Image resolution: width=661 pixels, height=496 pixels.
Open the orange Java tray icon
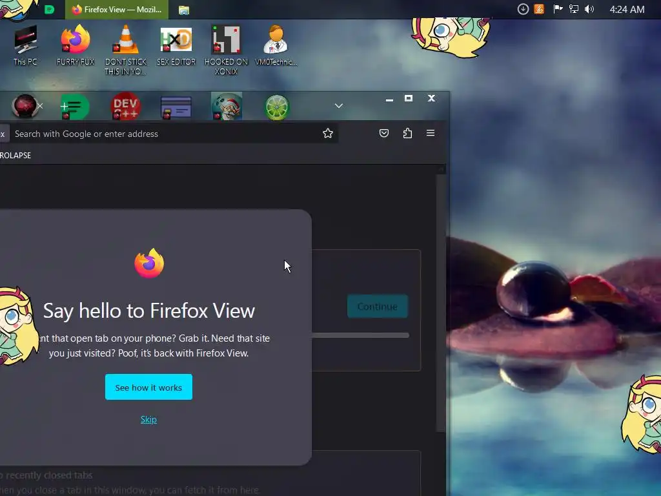(x=539, y=9)
